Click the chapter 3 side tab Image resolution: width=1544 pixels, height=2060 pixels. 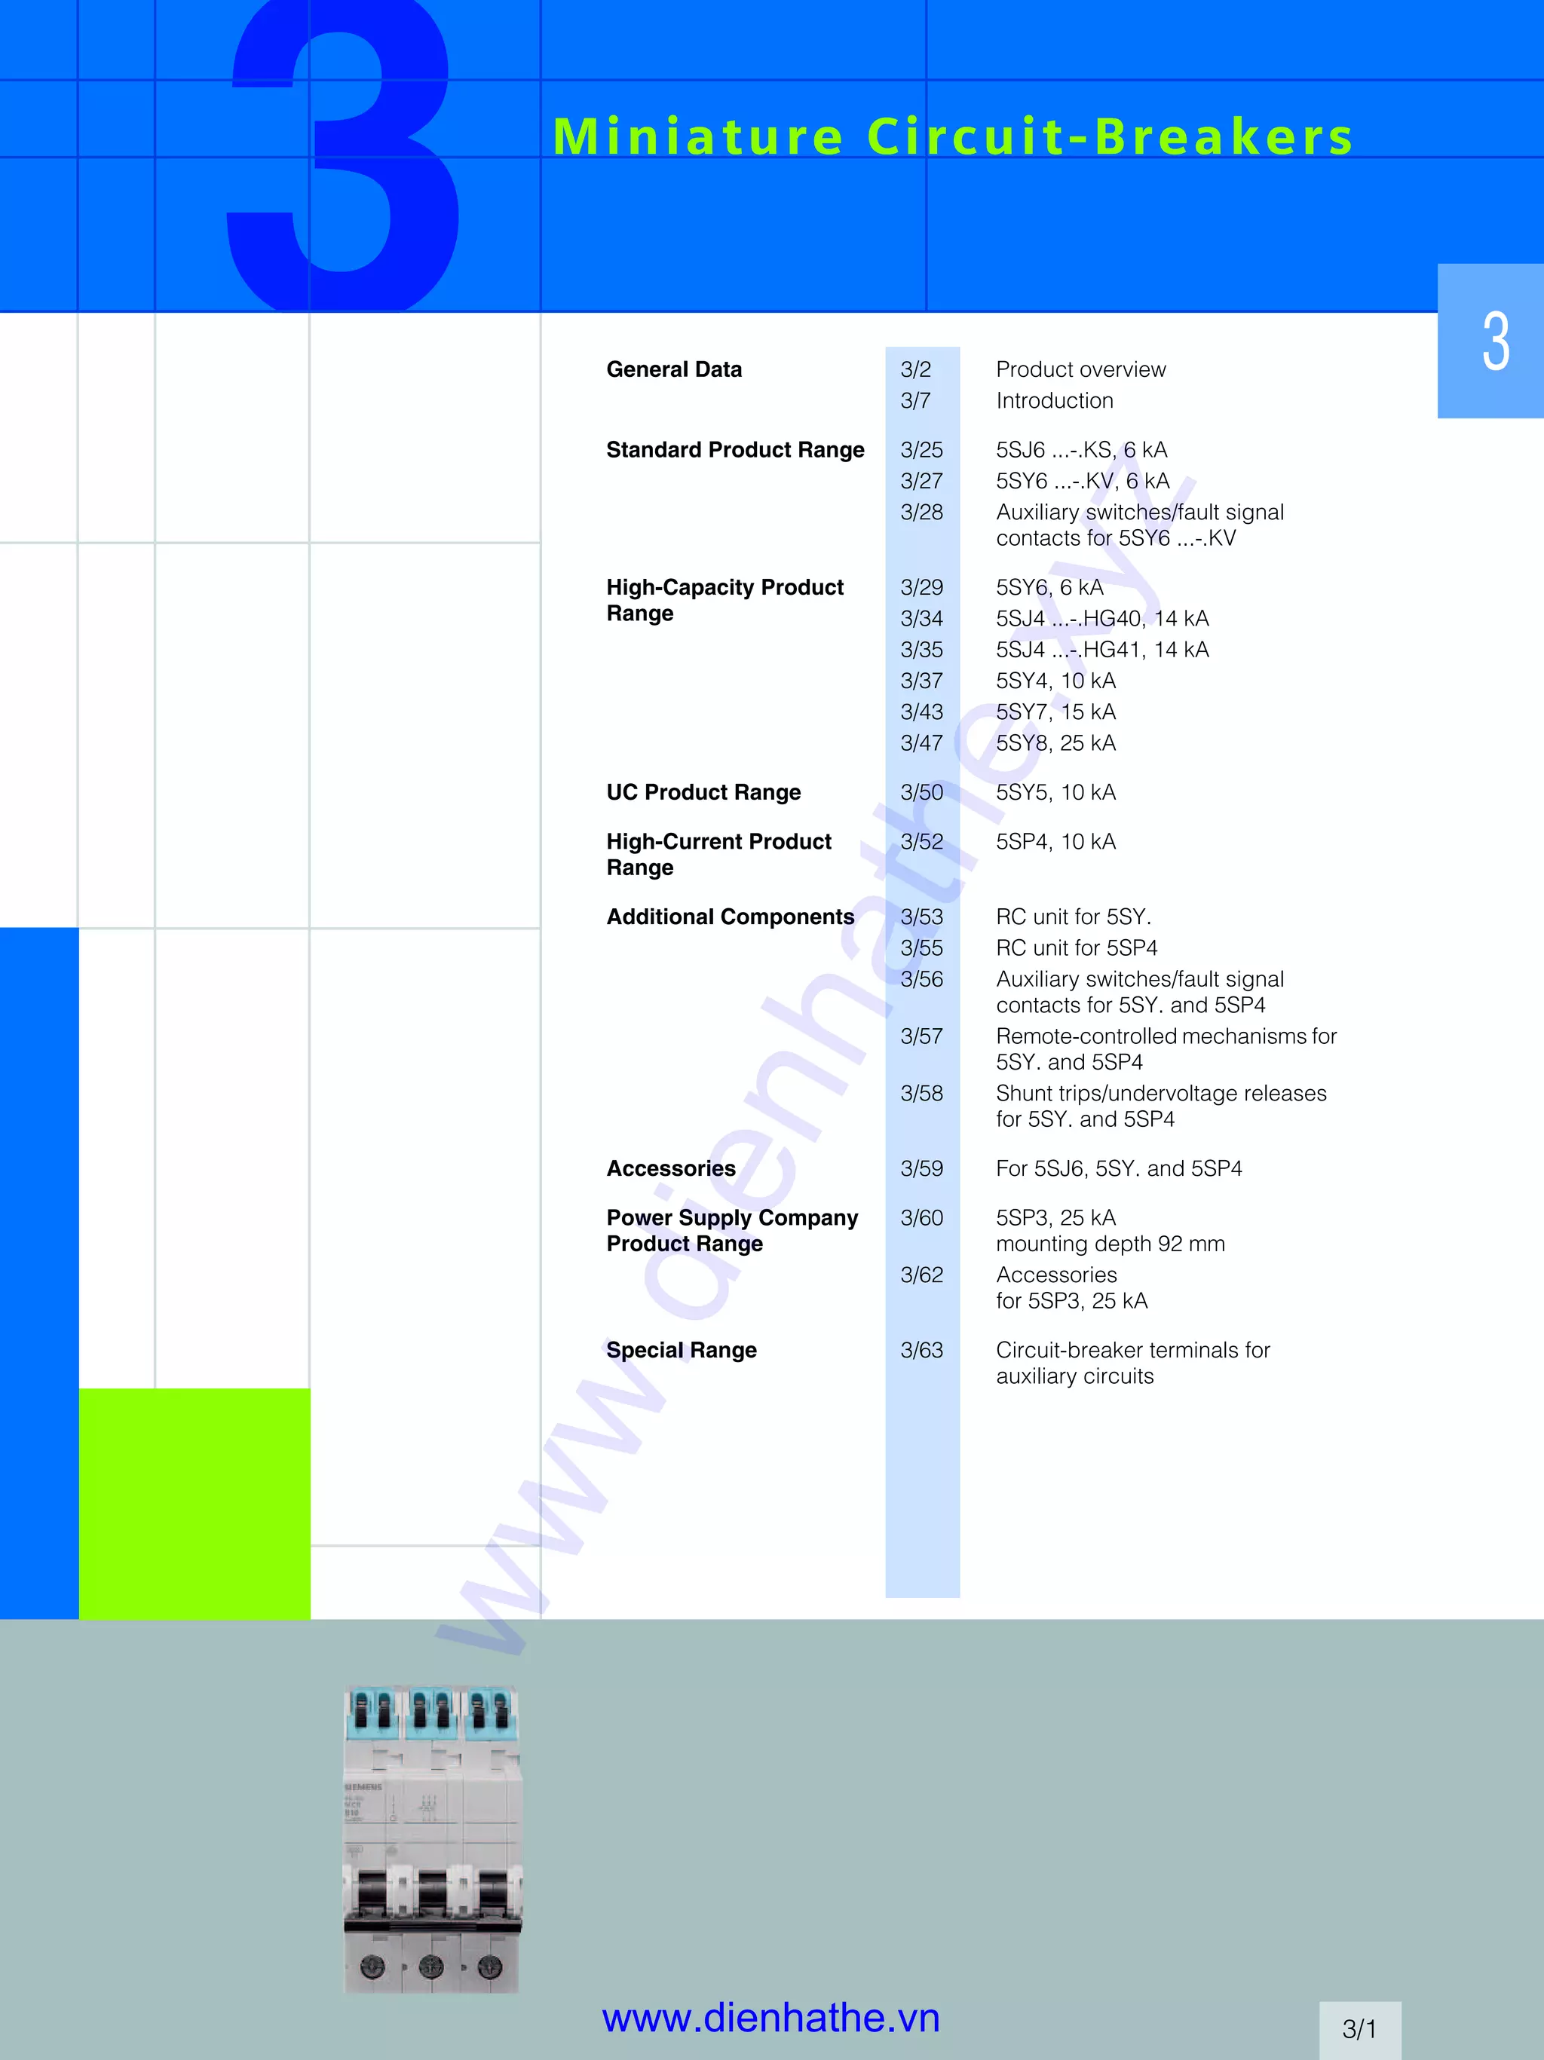click(1493, 341)
